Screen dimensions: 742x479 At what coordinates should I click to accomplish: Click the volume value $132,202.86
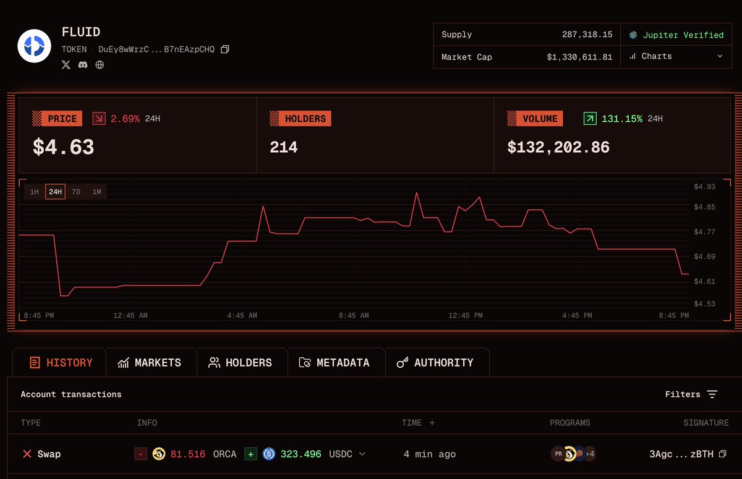click(x=558, y=147)
